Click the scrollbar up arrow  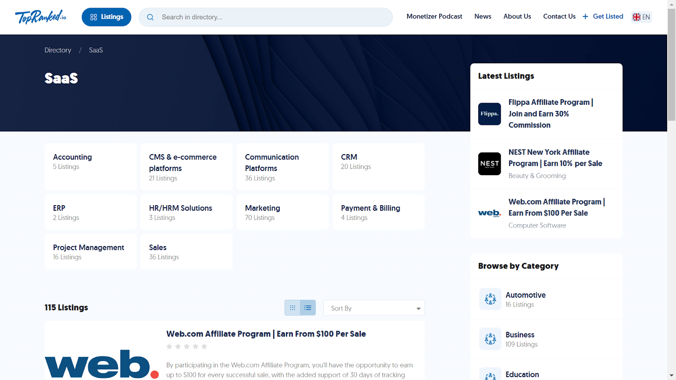pos(671,4)
